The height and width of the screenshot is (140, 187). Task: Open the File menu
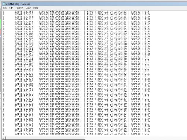click(5, 8)
